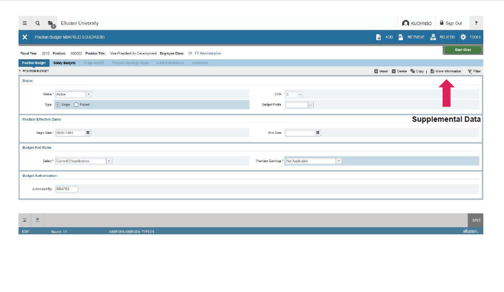Click the help question mark icon
The image size is (504, 292).
tap(476, 23)
